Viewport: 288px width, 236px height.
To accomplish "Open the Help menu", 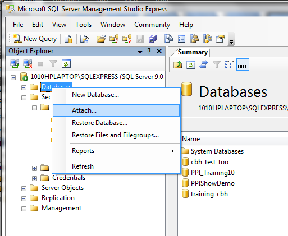I will (186, 25).
